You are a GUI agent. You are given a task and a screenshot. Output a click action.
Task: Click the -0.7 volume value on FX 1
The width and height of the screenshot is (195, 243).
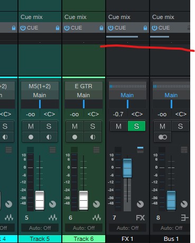(x=118, y=114)
